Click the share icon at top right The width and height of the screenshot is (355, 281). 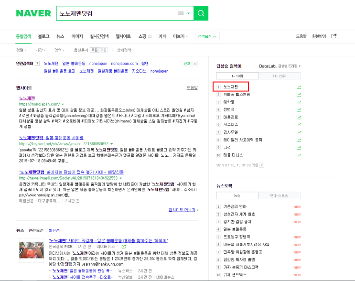333,36
